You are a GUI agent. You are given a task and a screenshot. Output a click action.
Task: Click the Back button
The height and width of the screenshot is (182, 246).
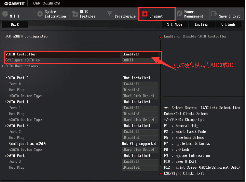tap(15, 24)
